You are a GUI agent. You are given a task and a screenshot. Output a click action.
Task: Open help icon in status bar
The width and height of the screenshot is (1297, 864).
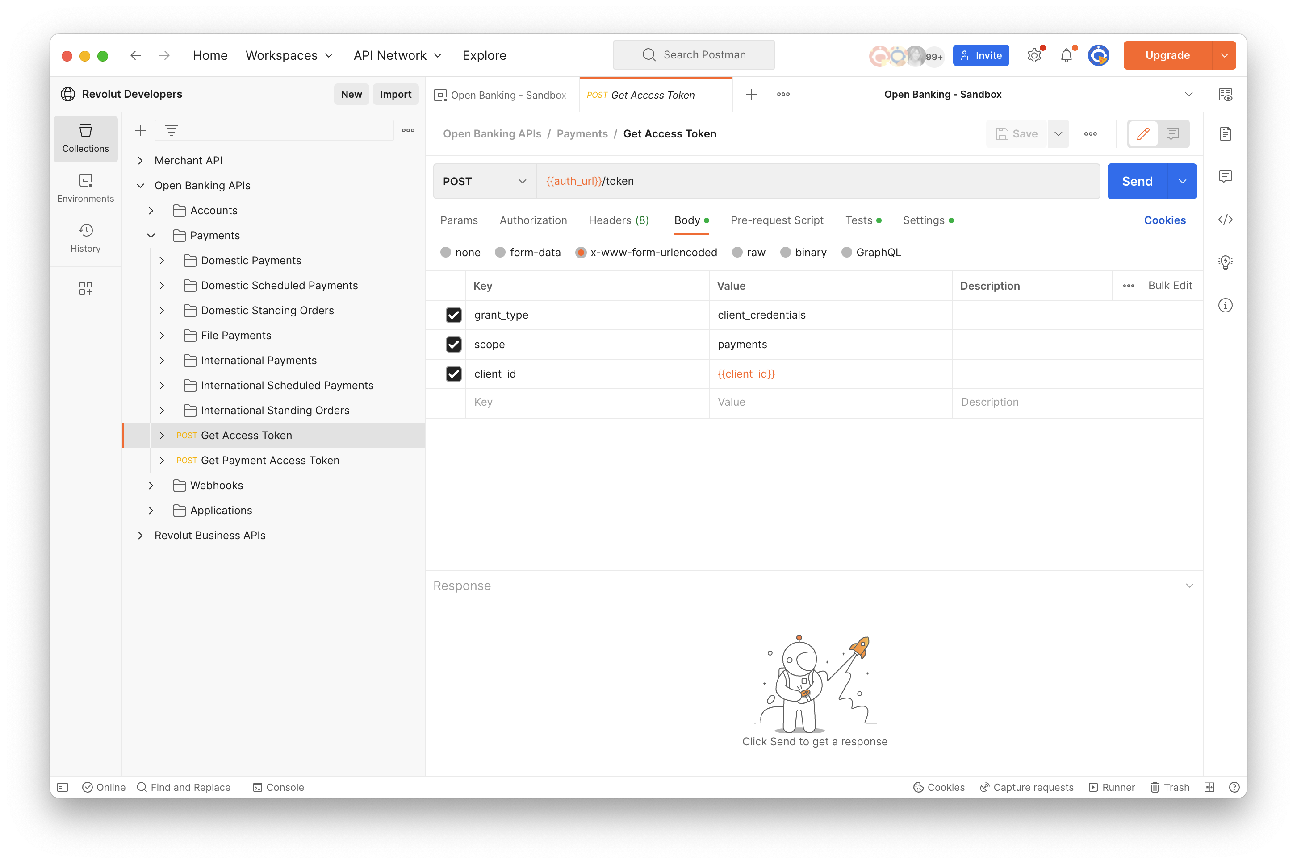point(1234,787)
